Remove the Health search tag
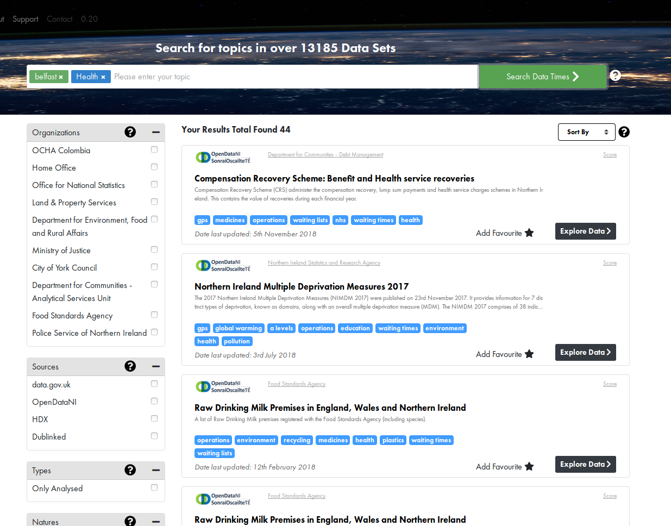Screen dimensions: 671x526 click(x=103, y=77)
